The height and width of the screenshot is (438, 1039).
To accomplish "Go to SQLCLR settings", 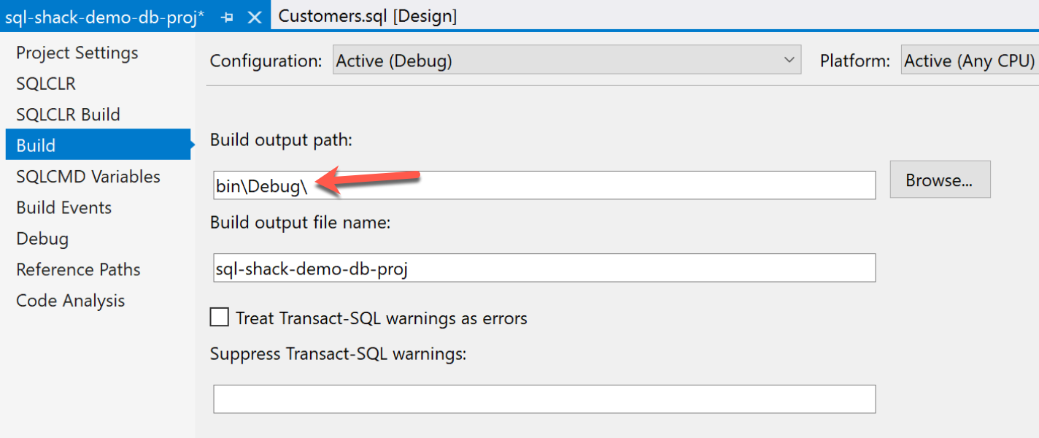I will coord(46,84).
